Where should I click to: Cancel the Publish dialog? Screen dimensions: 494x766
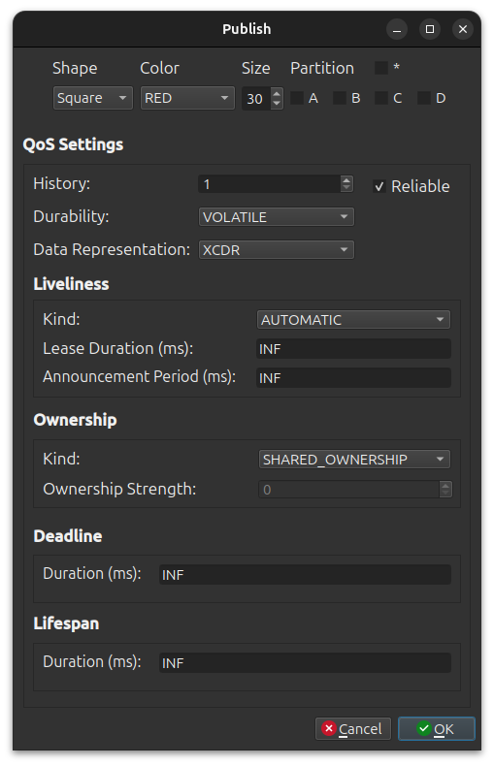pyautogui.click(x=352, y=729)
